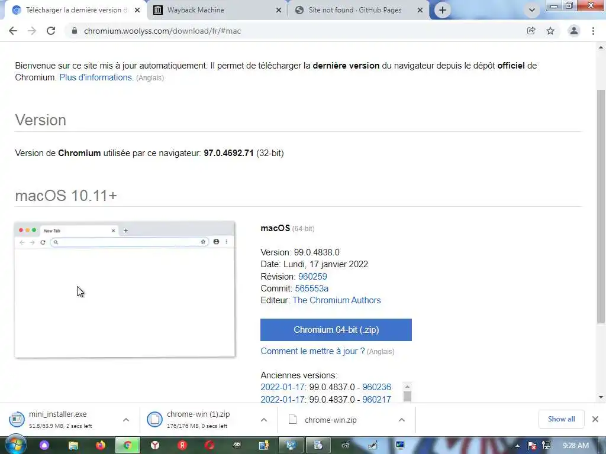Select the Version: 99.0.4838.0 line
The width and height of the screenshot is (606, 454).
pyautogui.click(x=300, y=252)
